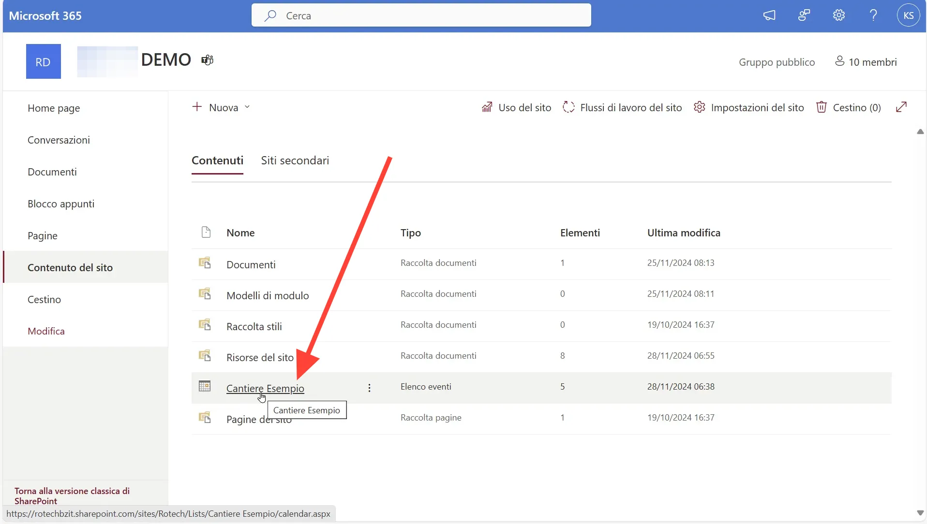
Task: Open the Teams chat icon in header
Action: [804, 15]
